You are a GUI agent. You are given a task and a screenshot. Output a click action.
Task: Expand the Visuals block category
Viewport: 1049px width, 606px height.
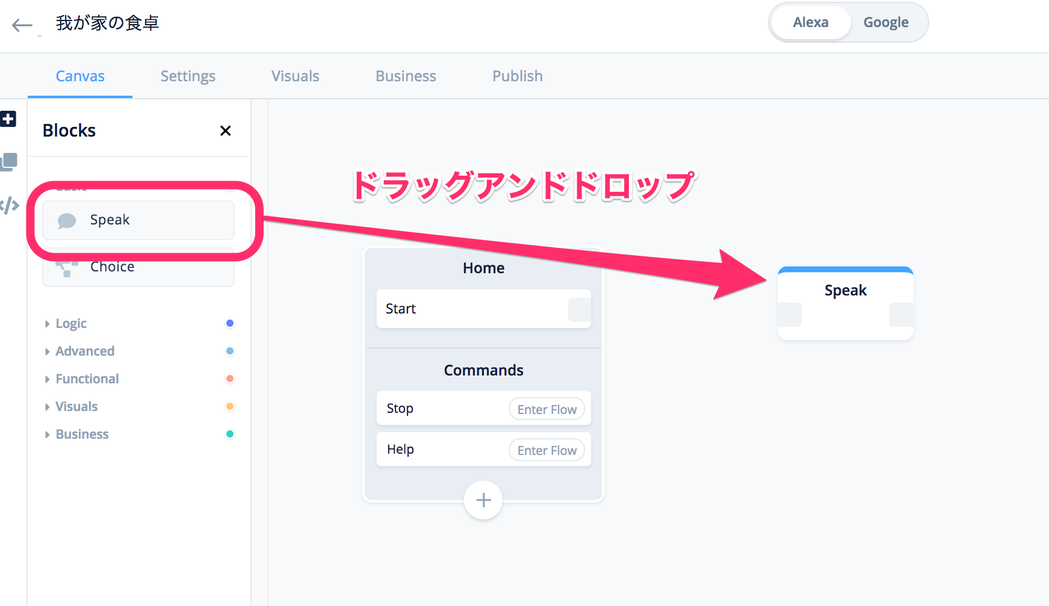[x=76, y=407]
